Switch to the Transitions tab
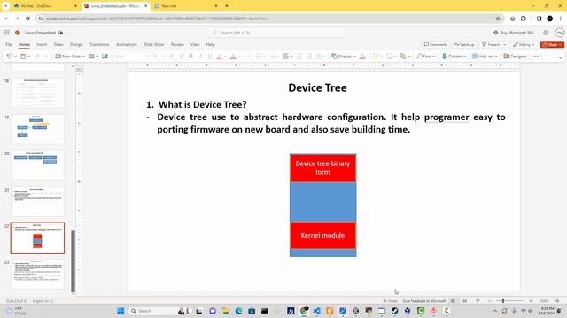Viewport: 567px width, 318px height. (x=99, y=45)
